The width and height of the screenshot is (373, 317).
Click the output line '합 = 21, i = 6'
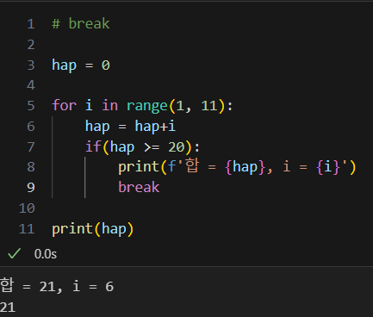(57, 286)
